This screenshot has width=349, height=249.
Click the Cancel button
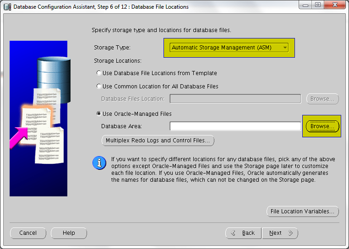point(28,233)
